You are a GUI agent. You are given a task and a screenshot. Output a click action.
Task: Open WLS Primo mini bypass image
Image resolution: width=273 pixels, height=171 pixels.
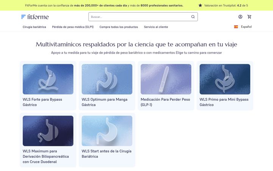click(x=225, y=79)
